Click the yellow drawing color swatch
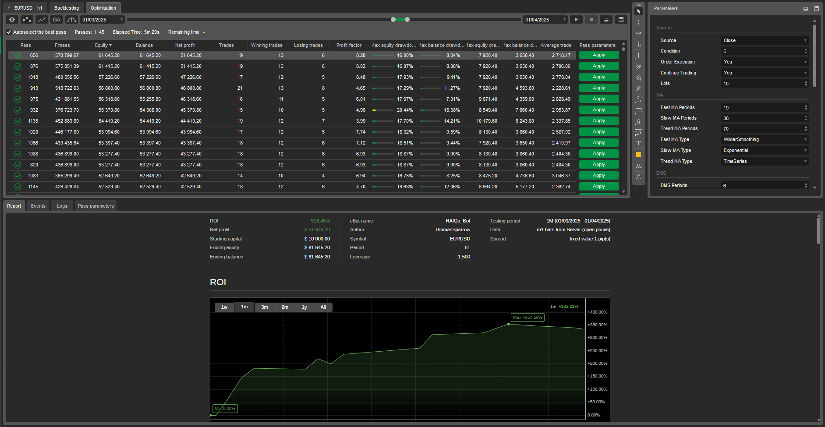This screenshot has width=825, height=427. point(638,155)
